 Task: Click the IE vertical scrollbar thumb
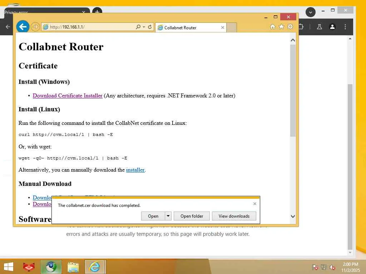[293, 91]
